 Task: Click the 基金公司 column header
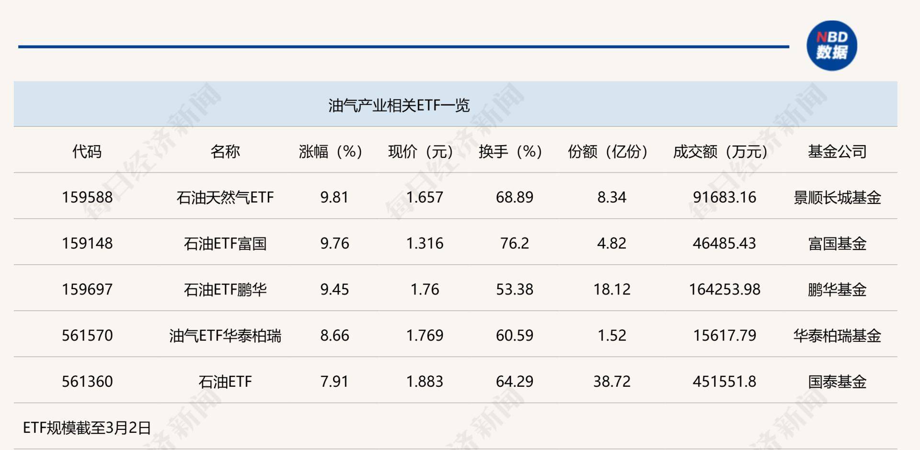tap(837, 152)
